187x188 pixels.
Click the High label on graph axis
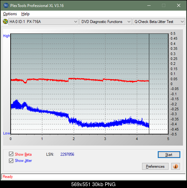[7, 36]
